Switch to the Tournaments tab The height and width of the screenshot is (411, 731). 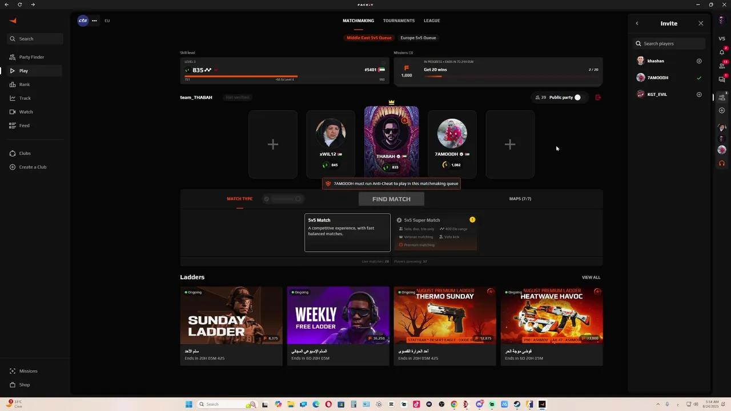[x=399, y=21]
